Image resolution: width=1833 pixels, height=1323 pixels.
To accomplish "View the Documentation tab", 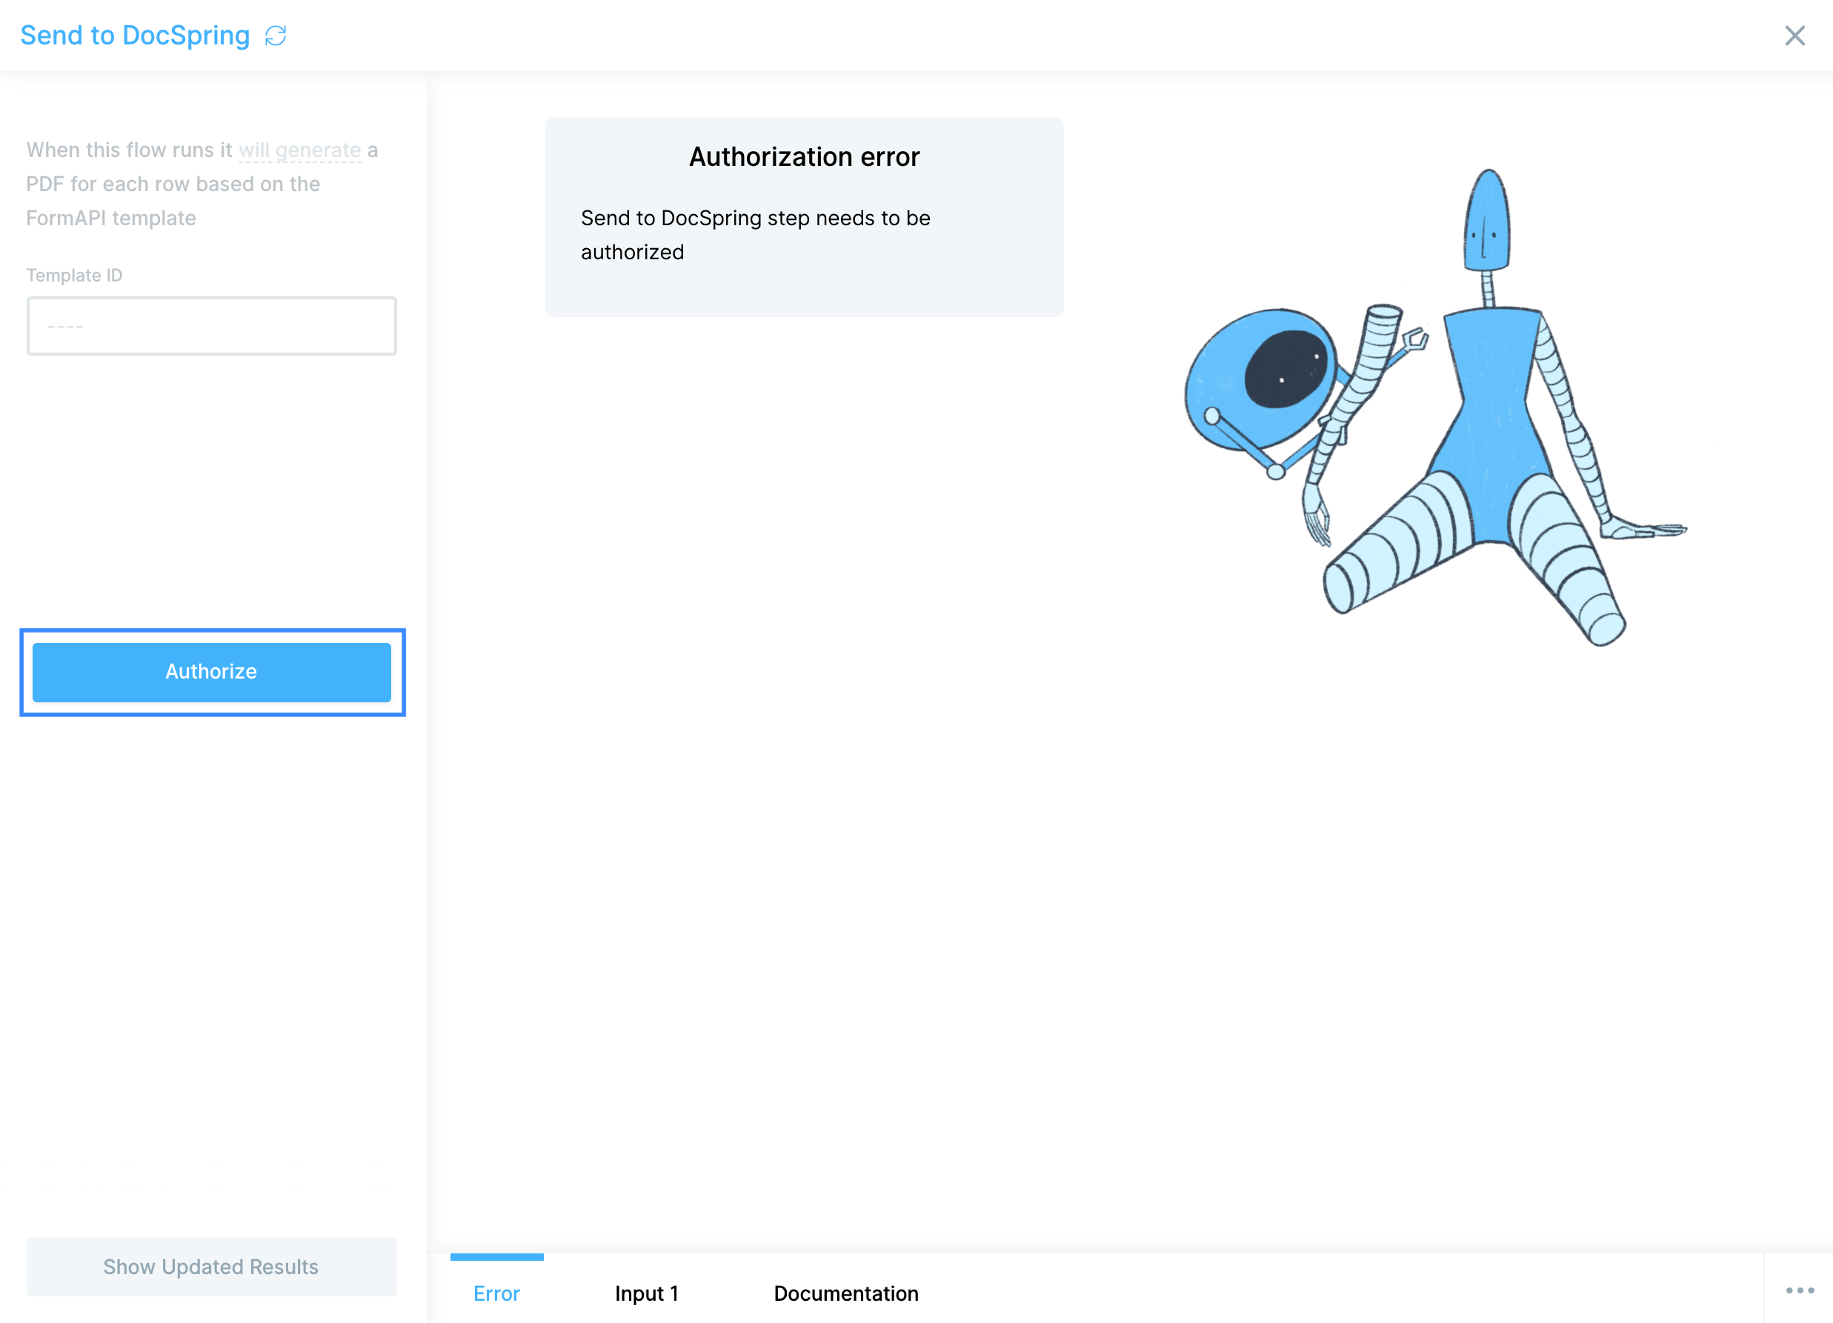I will pos(846,1293).
